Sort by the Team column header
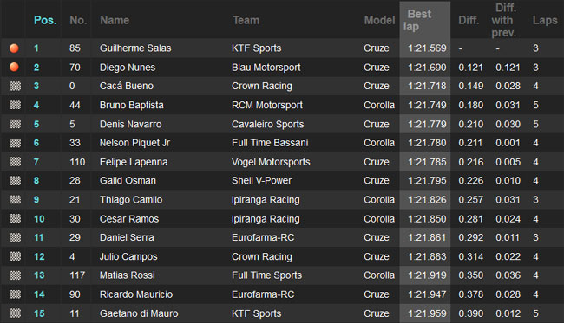Viewport: 564px width, 323px height. (246, 20)
